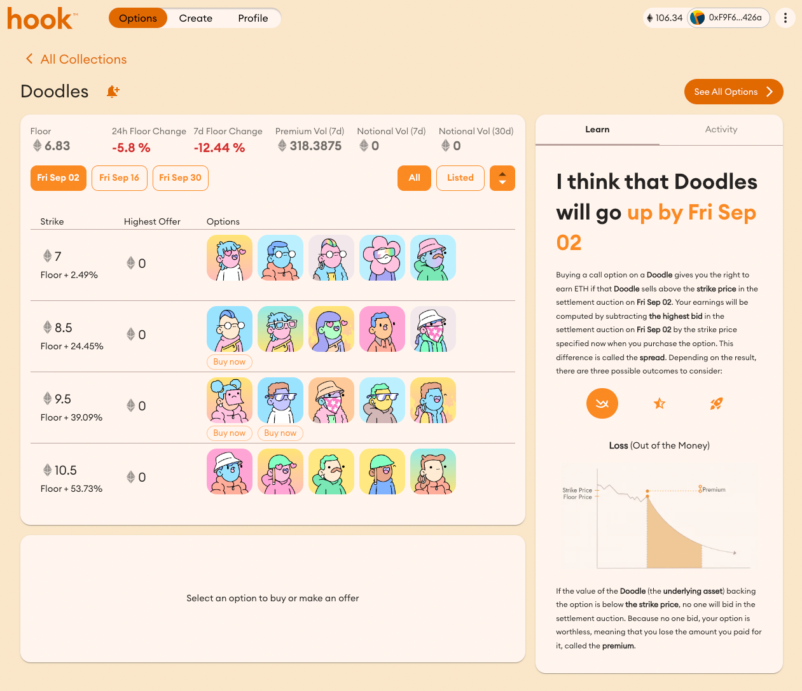The height and width of the screenshot is (691, 802).
Task: Click the Floor + 24.45% label
Action: point(72,346)
